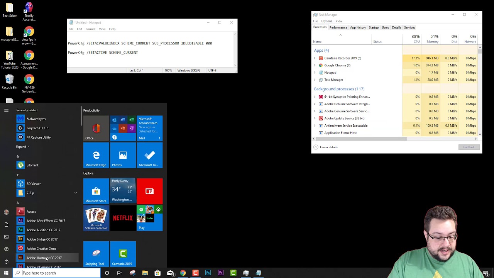
Task: Open Photoshop from the taskbar
Action: (208, 273)
